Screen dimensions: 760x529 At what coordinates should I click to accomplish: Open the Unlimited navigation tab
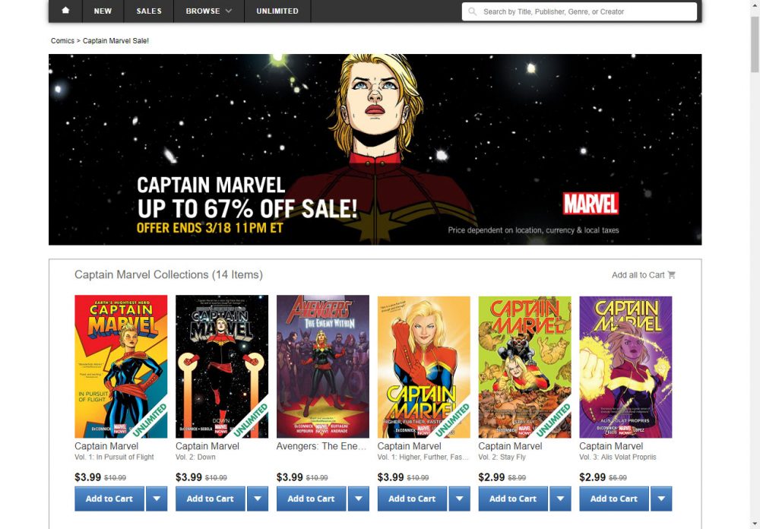[x=277, y=11]
